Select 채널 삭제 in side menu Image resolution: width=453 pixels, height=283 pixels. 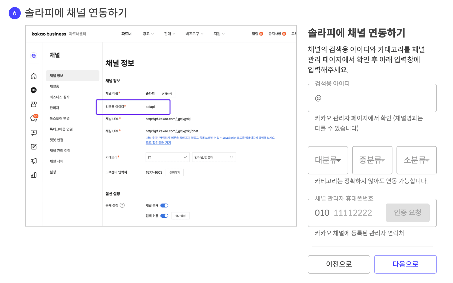click(56, 161)
